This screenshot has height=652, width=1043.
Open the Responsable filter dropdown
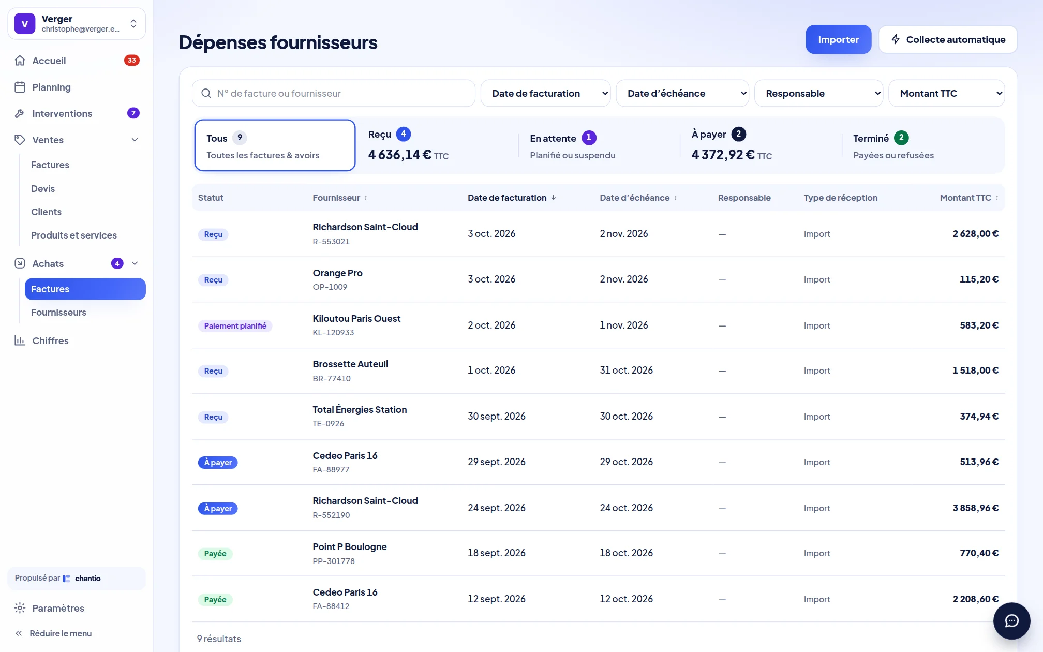pyautogui.click(x=818, y=93)
